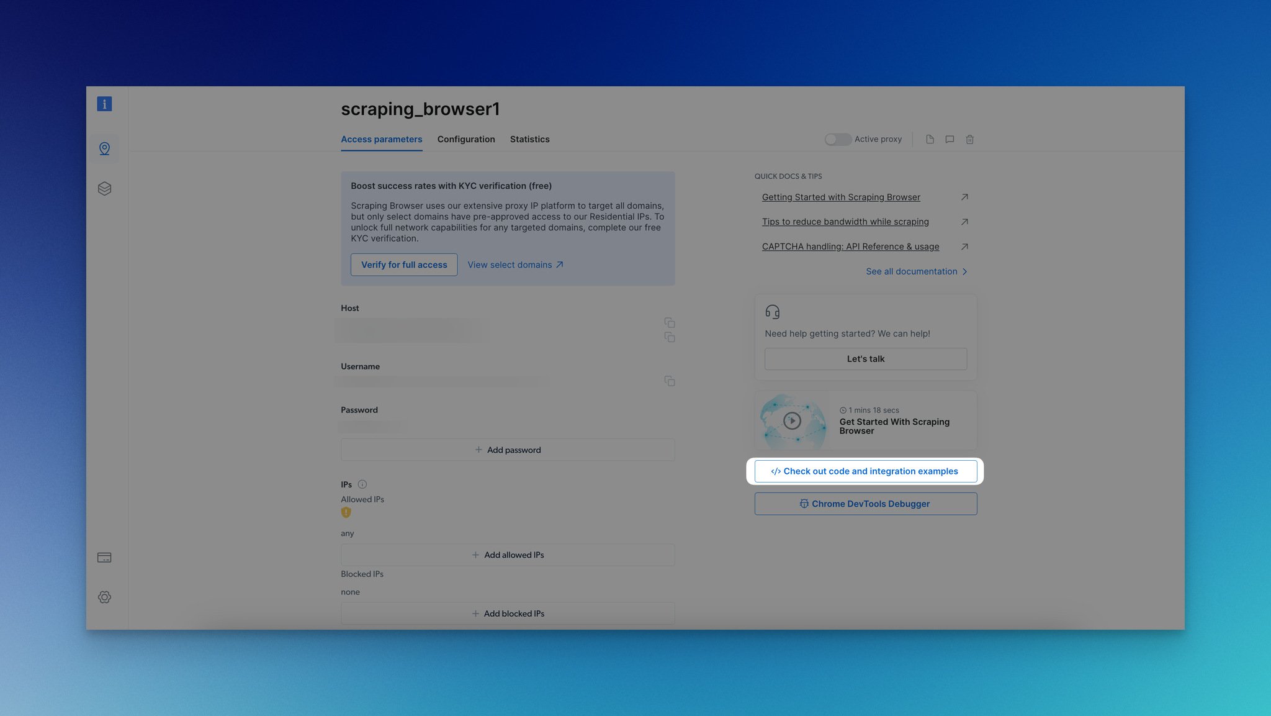The height and width of the screenshot is (716, 1271).
Task: Click the Let's talk button
Action: coord(866,359)
